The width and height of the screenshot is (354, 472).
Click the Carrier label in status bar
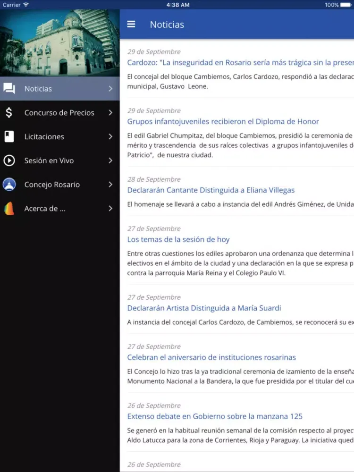(11, 5)
